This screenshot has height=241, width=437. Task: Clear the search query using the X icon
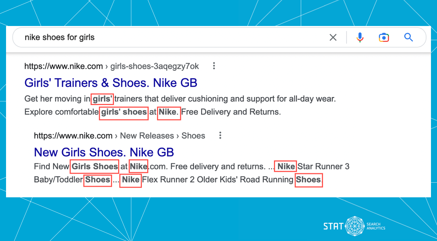[333, 37]
